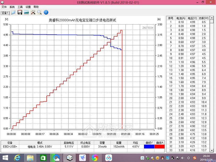
Task: Click the open folder toolbar icon
Action: click(13, 12)
